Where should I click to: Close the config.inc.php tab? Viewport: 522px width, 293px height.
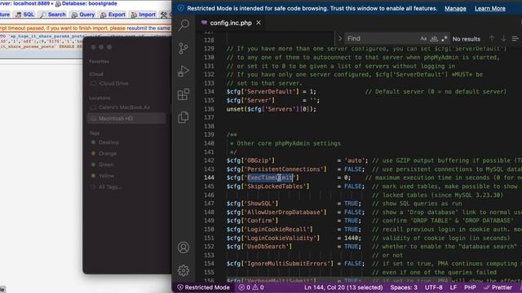click(x=259, y=23)
